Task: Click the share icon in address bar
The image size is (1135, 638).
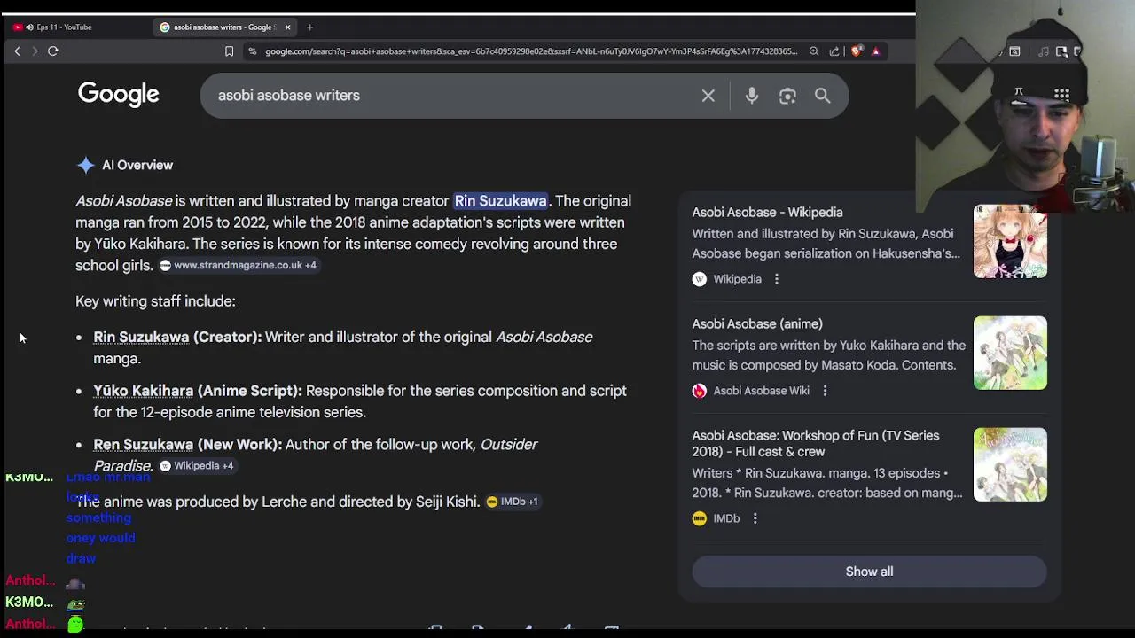Action: coord(834,51)
